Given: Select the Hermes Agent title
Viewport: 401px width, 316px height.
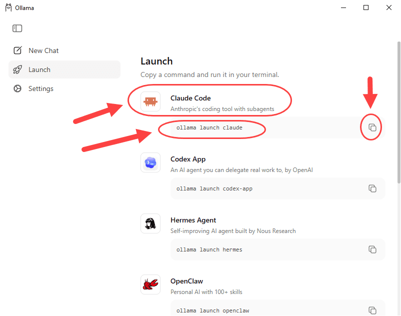Looking at the screenshot, I should pos(193,220).
